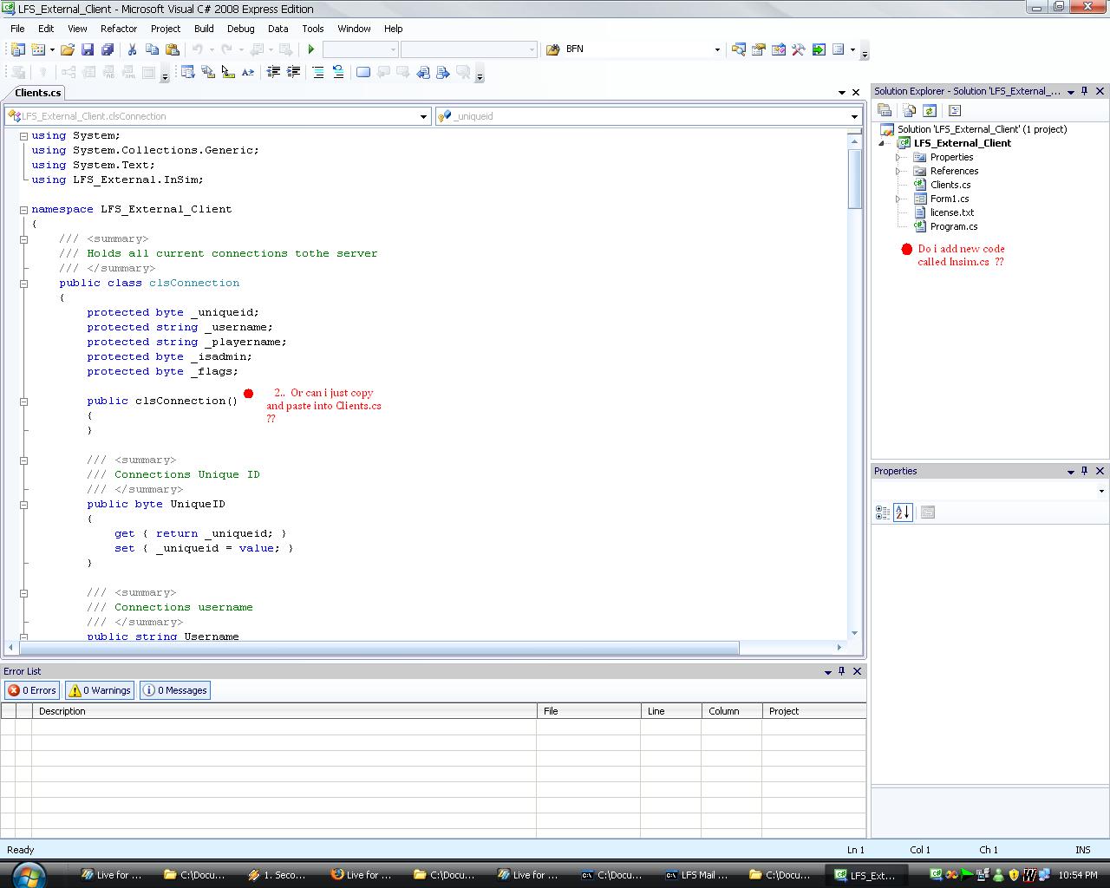
Task: Click the 0 Errors filter button
Action: (32, 690)
